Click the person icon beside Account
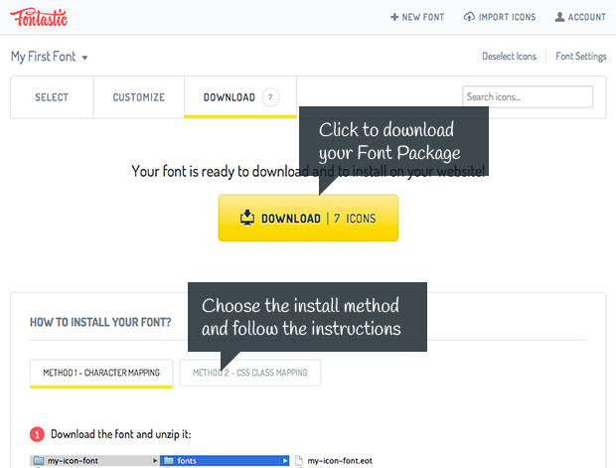Image resolution: width=616 pixels, height=468 pixels. 559,17
